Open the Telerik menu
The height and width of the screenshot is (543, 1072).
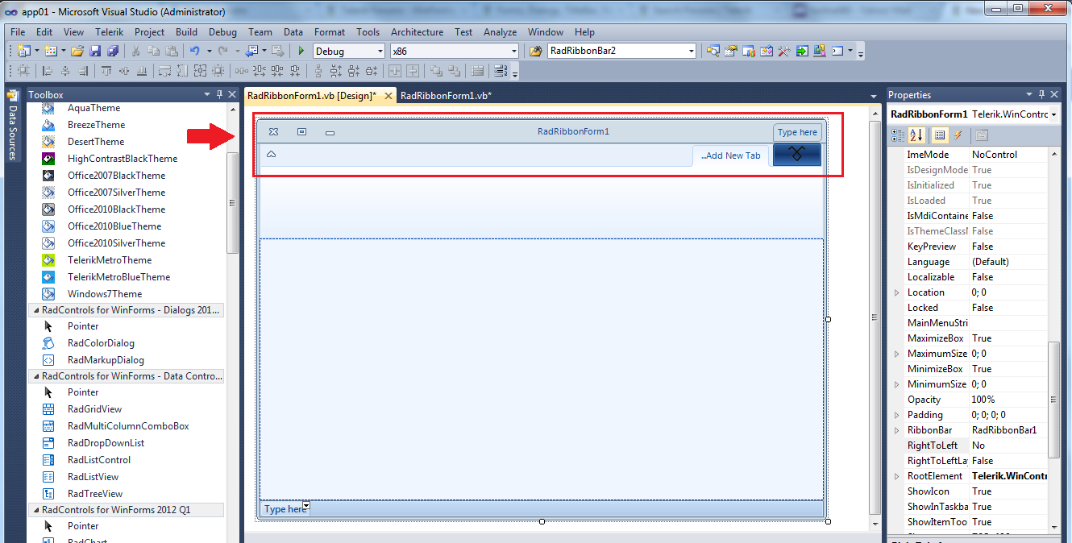pyautogui.click(x=110, y=32)
